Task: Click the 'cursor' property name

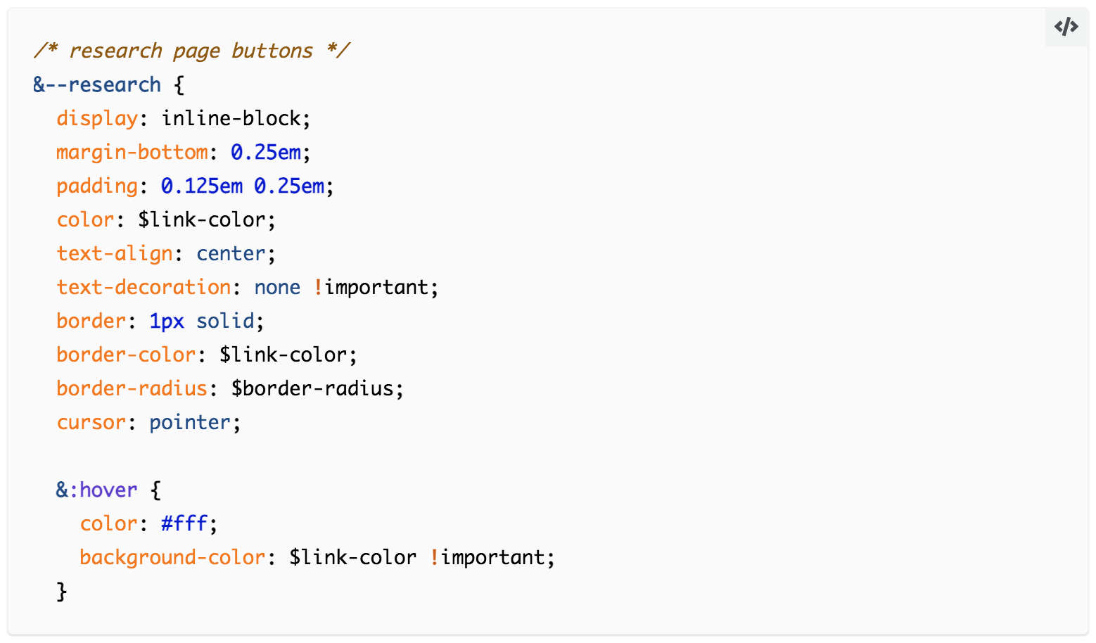Action: point(91,422)
